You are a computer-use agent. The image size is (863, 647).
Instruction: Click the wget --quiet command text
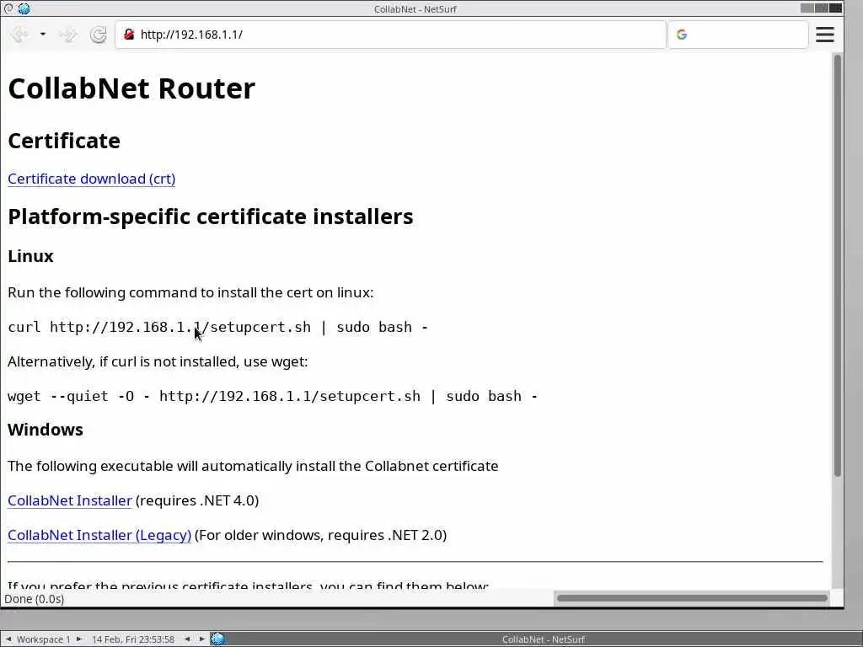[272, 397]
